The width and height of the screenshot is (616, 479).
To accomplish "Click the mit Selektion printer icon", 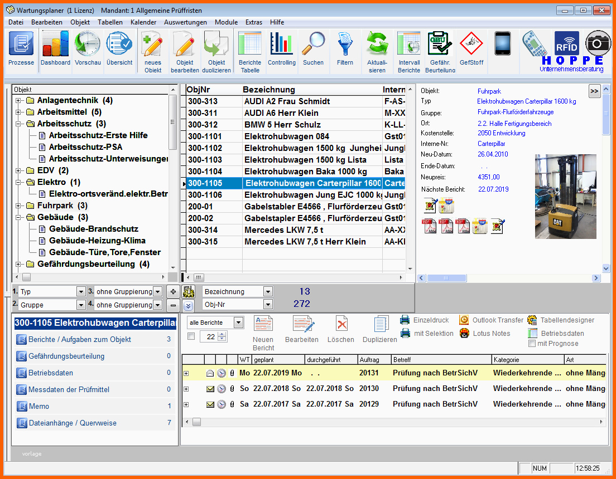I will 406,334.
